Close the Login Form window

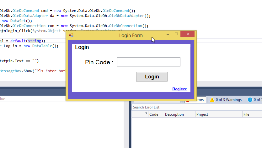pyautogui.click(x=188, y=34)
